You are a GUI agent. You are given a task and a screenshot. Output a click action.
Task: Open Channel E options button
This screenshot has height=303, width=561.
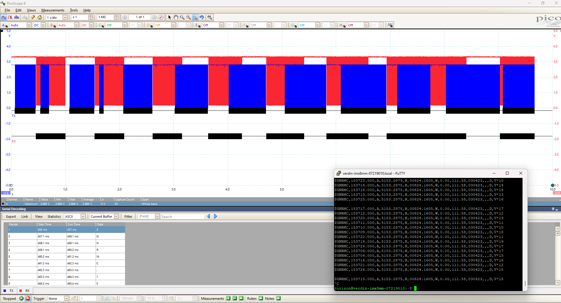tap(198, 25)
